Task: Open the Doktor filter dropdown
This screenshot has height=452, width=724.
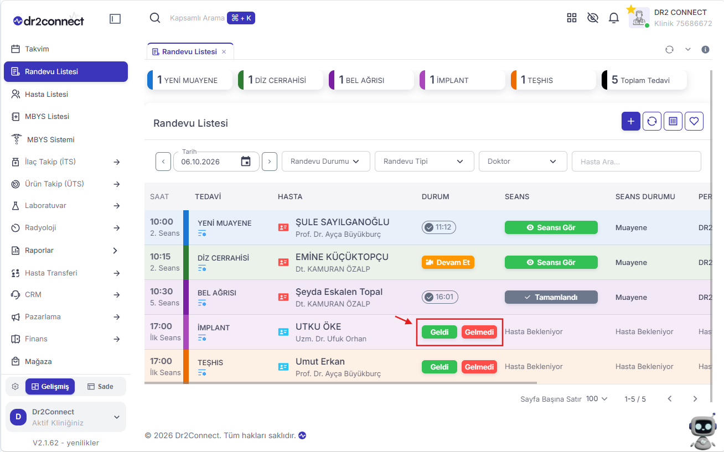Action: click(x=523, y=162)
